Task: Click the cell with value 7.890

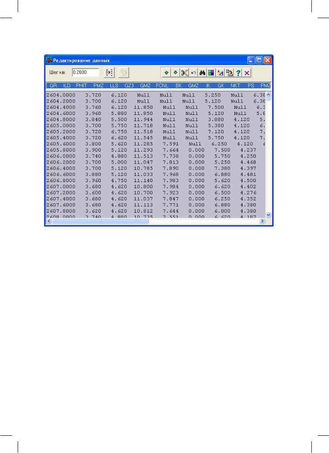Action: click(170, 168)
